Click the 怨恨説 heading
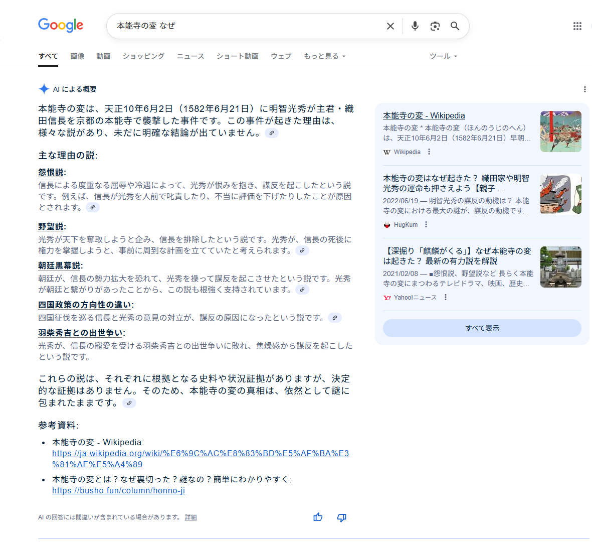 pos(51,172)
